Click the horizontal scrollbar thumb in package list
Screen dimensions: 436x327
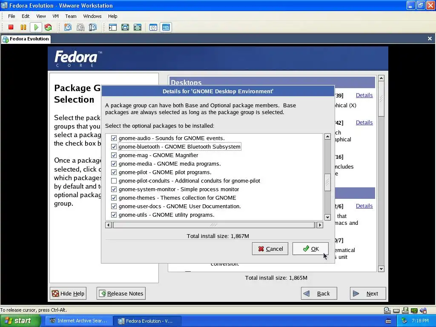[x=214, y=225]
